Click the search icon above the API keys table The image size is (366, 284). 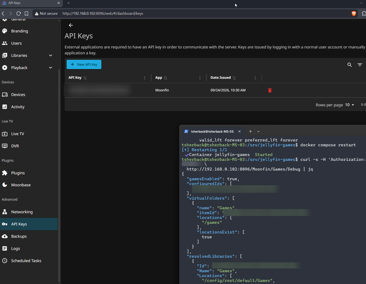coord(350,65)
